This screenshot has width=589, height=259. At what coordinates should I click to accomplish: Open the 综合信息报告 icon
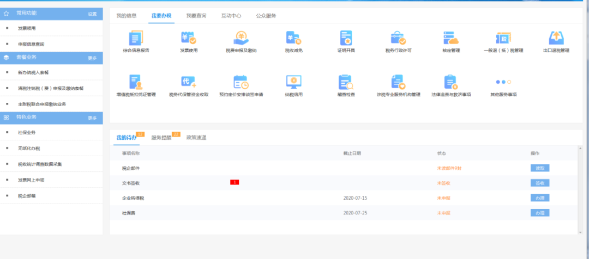(x=136, y=38)
